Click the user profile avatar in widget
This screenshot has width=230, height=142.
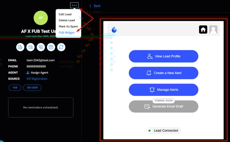tap(213, 29)
